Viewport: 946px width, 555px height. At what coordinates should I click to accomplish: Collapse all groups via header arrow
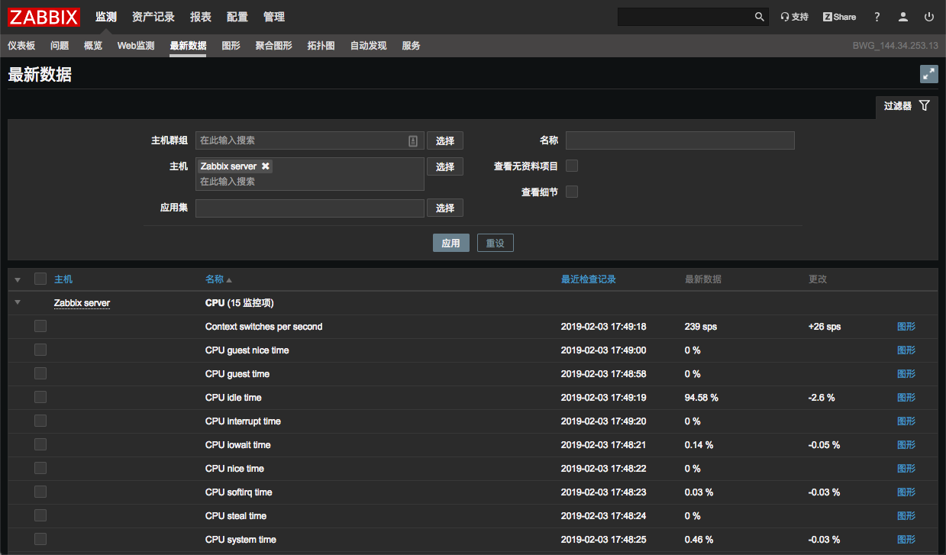18,280
